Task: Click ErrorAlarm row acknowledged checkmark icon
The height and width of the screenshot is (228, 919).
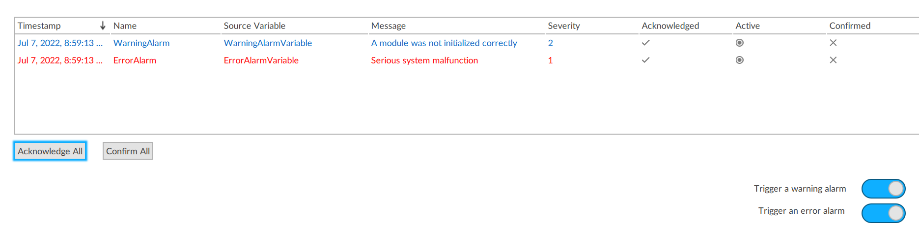Action: tap(645, 60)
